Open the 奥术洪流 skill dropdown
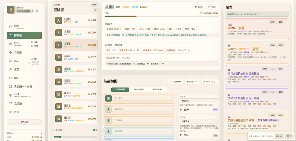296x141 pixels. [x=143, y=131]
